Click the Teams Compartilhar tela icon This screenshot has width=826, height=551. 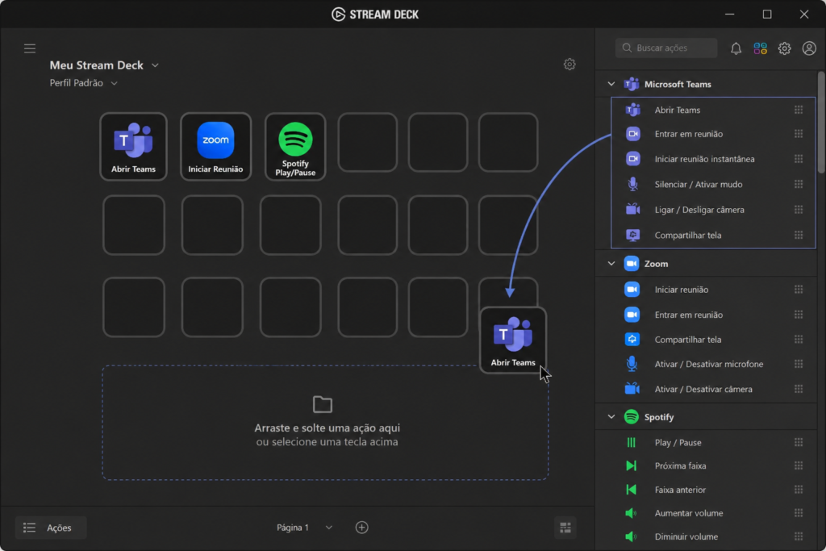tap(632, 235)
